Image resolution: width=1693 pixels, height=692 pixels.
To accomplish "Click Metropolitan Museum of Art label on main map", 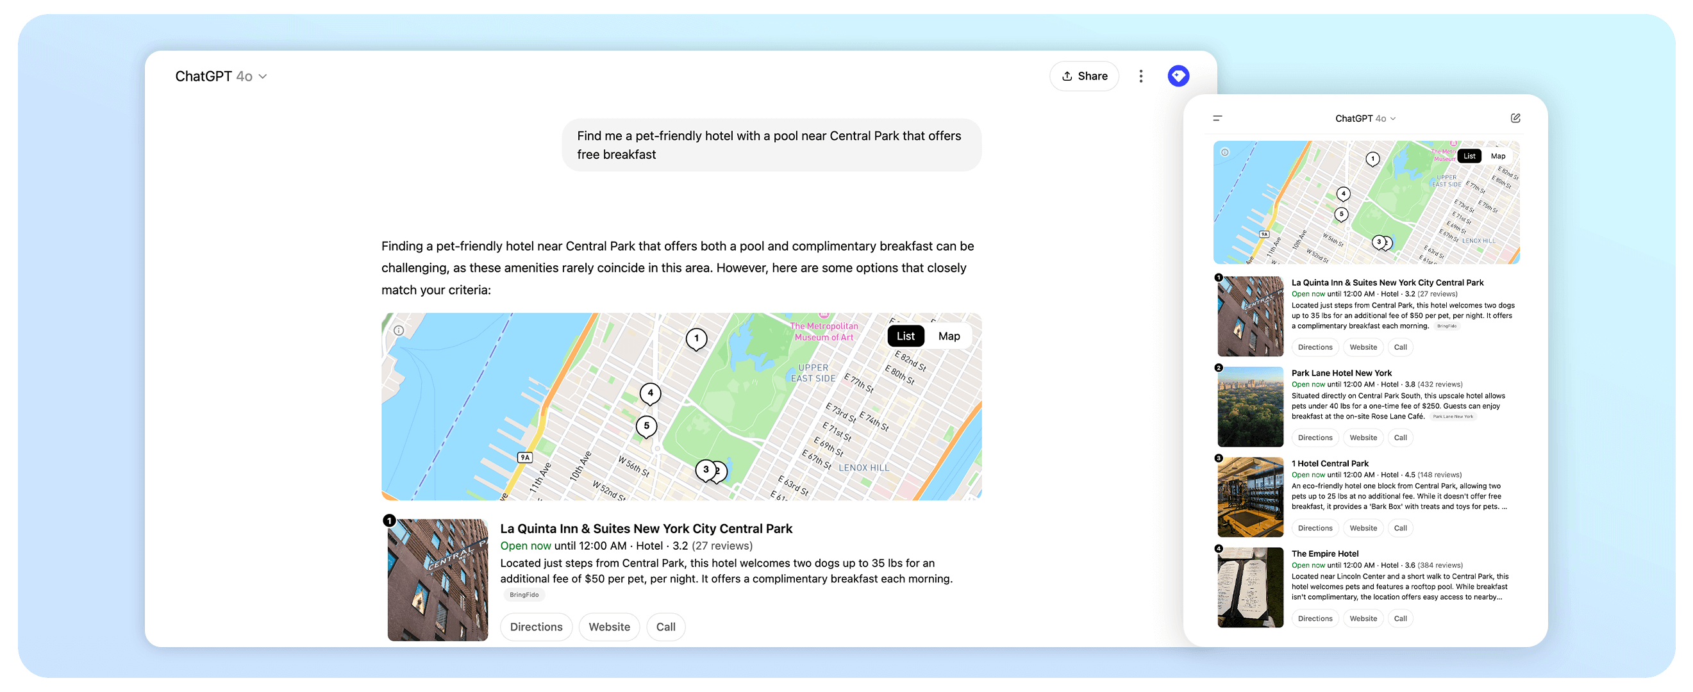I will click(824, 331).
